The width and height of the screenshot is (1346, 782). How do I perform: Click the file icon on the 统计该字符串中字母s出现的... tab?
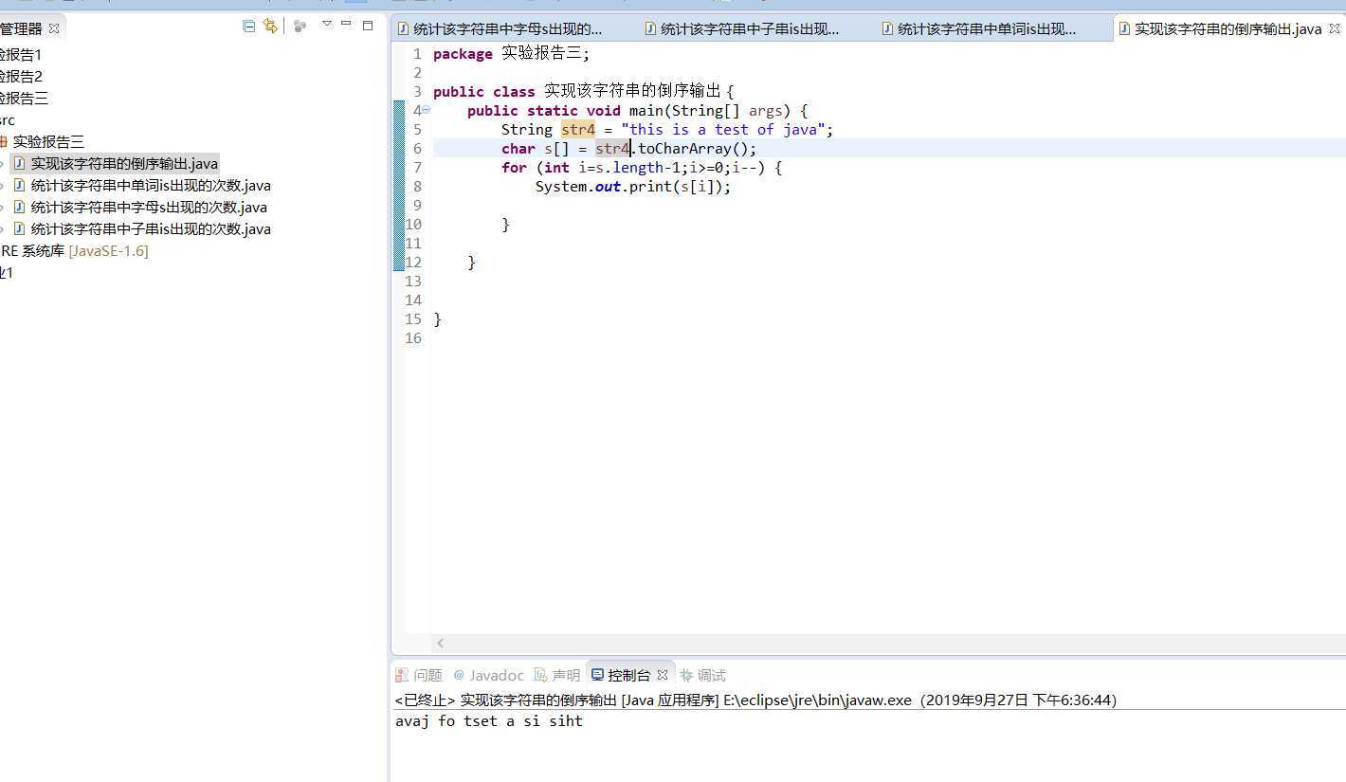pos(404,29)
